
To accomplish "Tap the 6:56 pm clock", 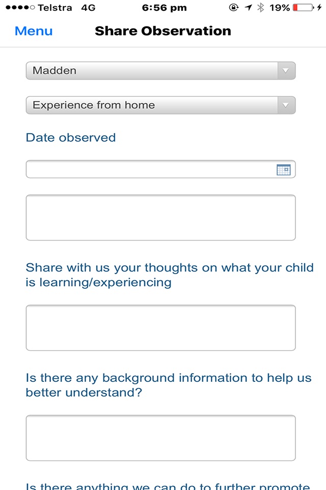I will click(x=165, y=8).
